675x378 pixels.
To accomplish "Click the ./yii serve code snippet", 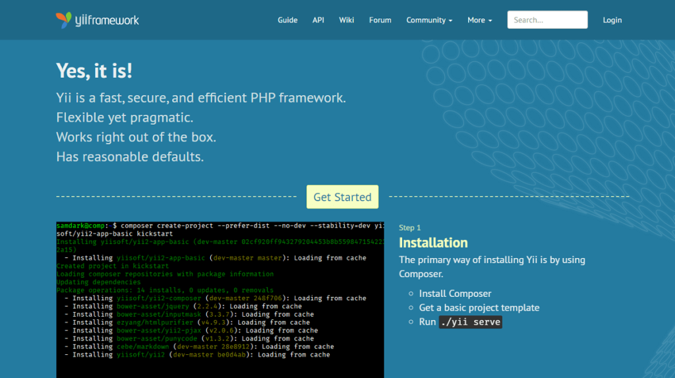I will point(471,322).
